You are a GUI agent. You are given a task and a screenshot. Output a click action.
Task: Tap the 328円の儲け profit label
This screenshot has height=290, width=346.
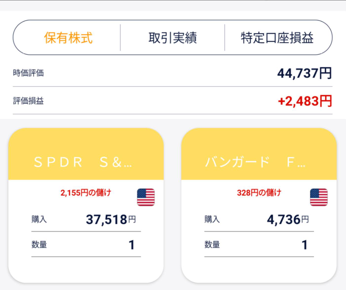[x=259, y=193]
